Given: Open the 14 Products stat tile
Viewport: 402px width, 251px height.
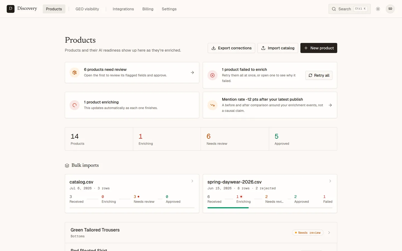Looking at the screenshot, I should click(x=99, y=139).
